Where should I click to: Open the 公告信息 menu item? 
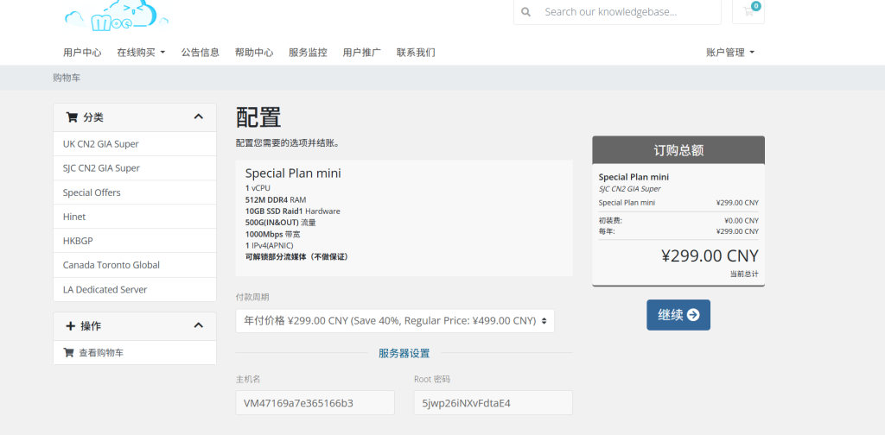[x=200, y=53]
